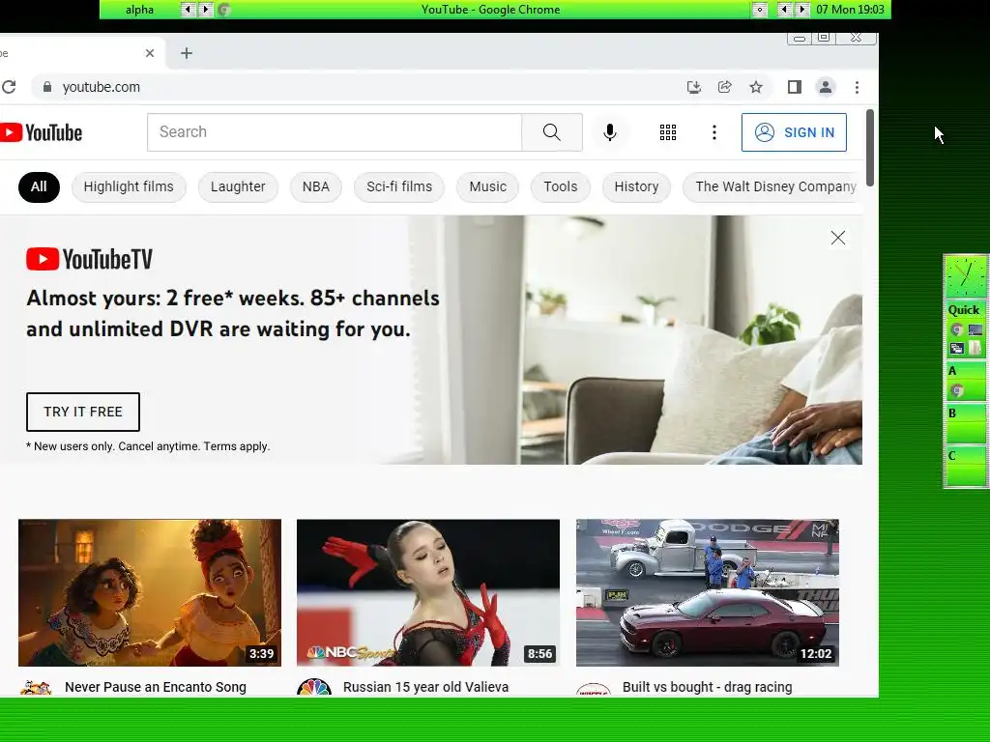Launch file cabinet icon in Quick panel
The width and height of the screenshot is (990, 742).
coord(975,348)
